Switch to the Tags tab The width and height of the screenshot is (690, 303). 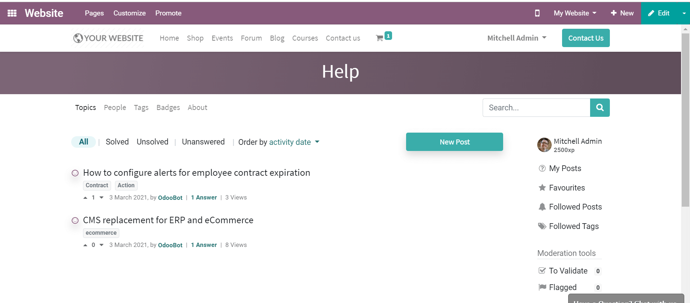141,107
